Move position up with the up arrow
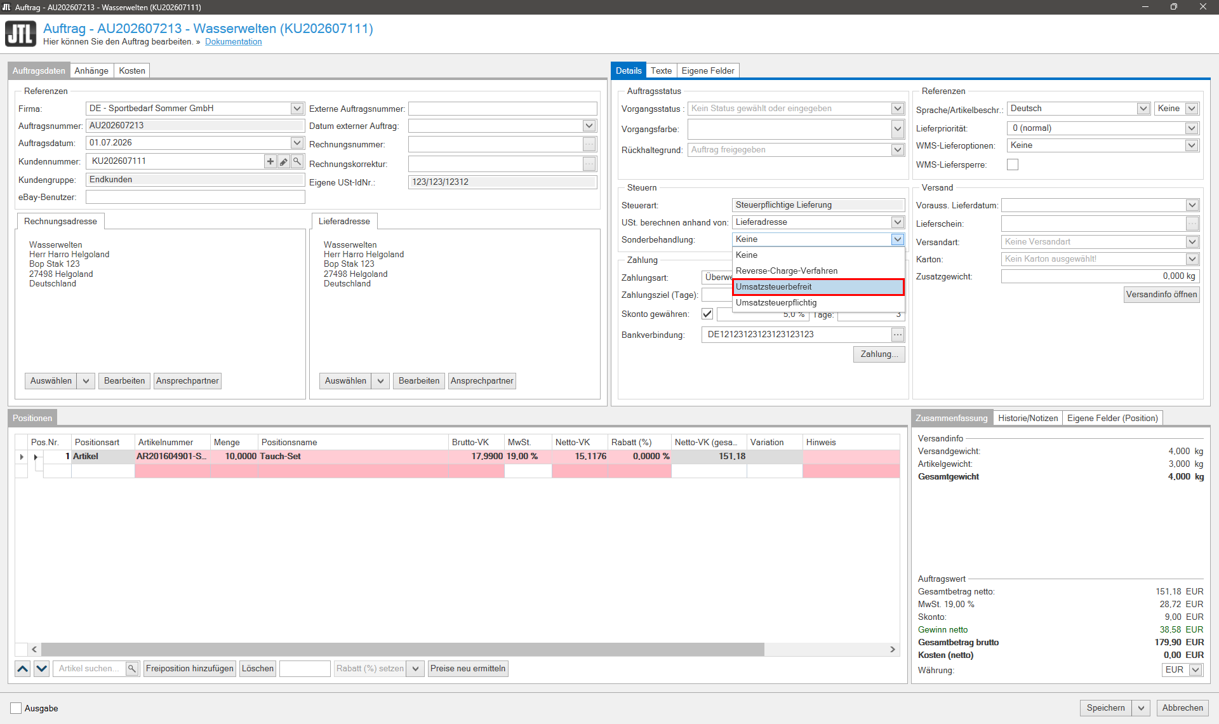Viewport: 1219px width, 724px height. (x=23, y=668)
